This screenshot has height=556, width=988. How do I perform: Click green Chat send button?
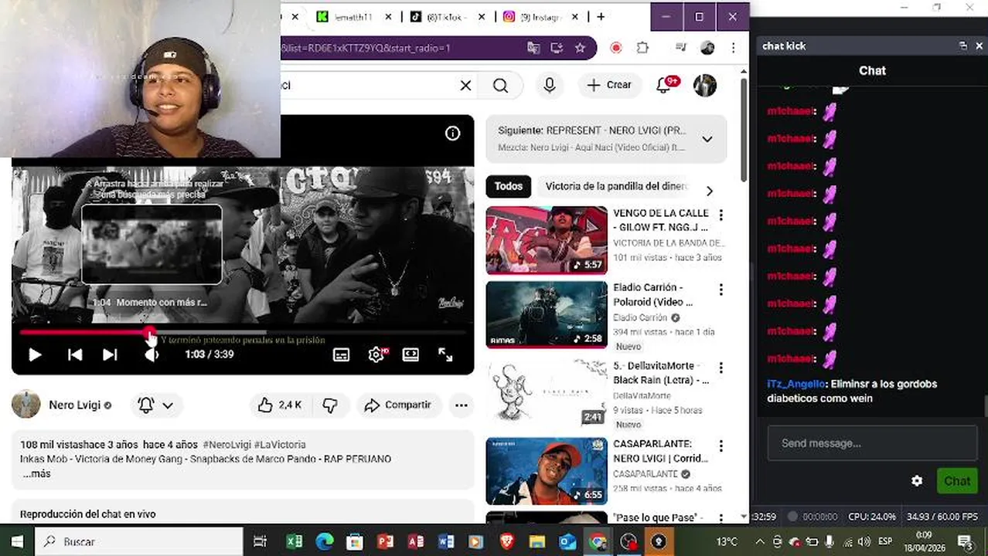click(956, 481)
